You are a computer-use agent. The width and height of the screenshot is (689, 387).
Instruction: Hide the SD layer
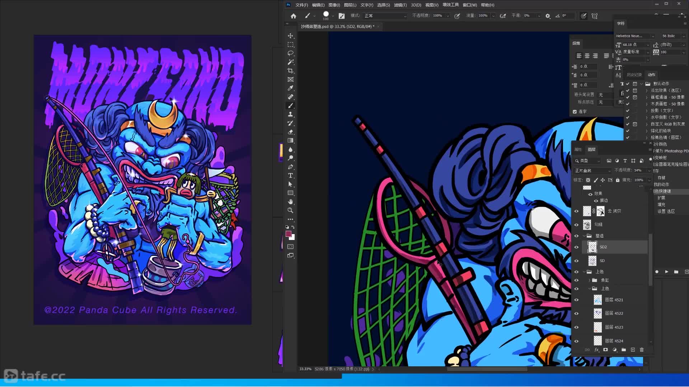tap(577, 261)
